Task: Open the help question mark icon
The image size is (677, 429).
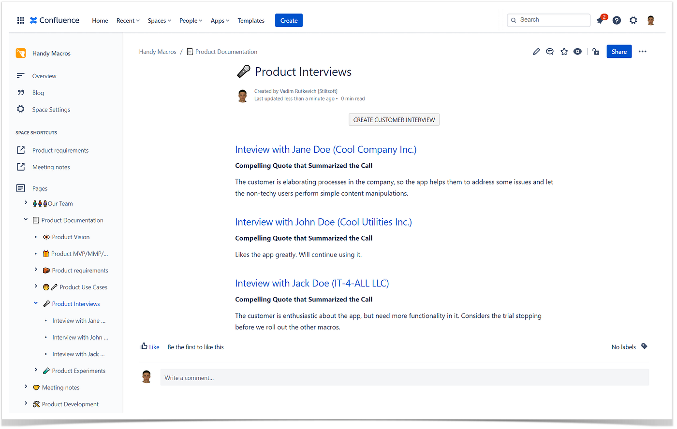Action: click(617, 20)
